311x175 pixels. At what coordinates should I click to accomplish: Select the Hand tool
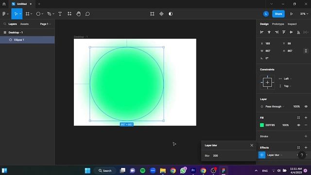[x=79, y=14]
